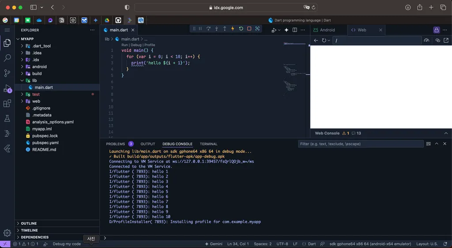Screen dimensions: 452x248
Task: Switch to the TERMINAL tab
Action: (209, 144)
